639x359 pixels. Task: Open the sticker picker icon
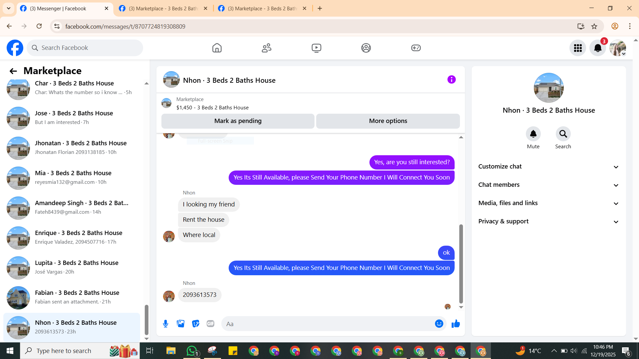click(x=196, y=324)
